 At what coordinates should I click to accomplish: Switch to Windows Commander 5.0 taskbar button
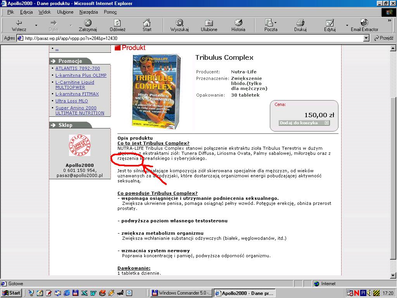pos(181,293)
